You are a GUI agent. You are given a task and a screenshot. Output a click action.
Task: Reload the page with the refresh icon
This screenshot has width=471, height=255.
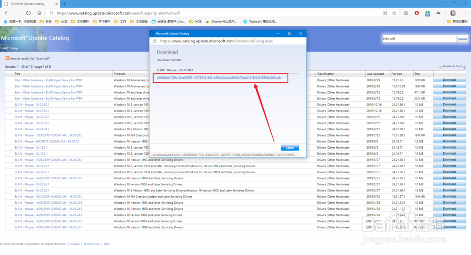(28, 13)
